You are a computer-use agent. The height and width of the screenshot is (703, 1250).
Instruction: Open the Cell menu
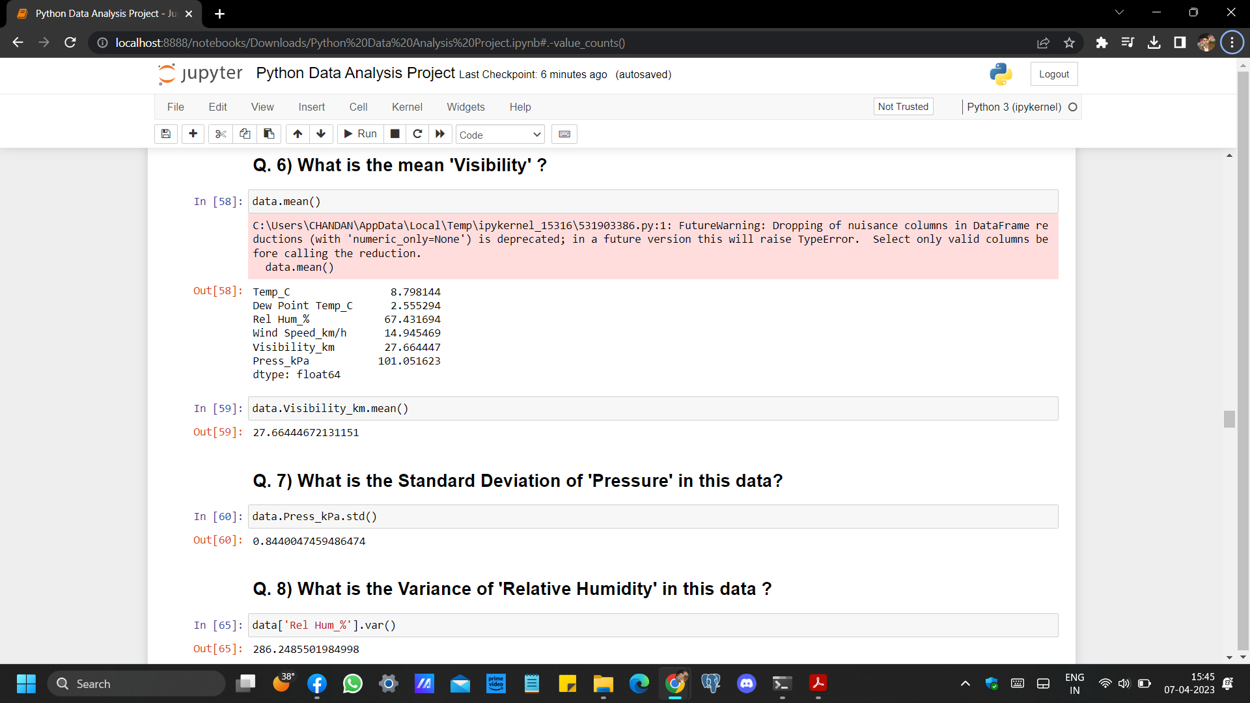click(x=358, y=107)
